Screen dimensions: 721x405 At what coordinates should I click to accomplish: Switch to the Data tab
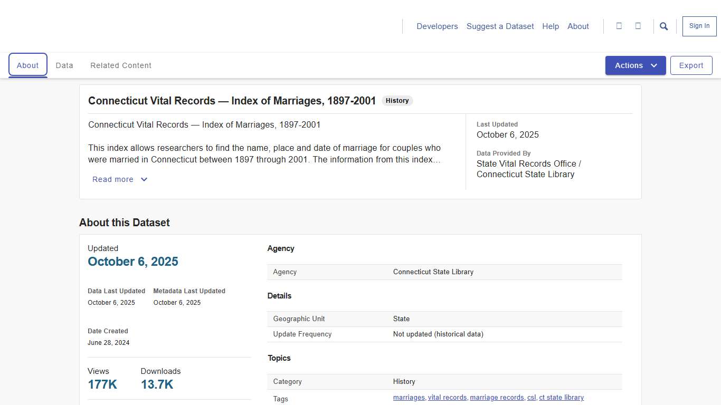64,65
